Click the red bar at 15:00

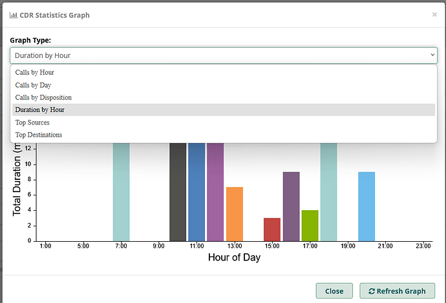click(272, 229)
